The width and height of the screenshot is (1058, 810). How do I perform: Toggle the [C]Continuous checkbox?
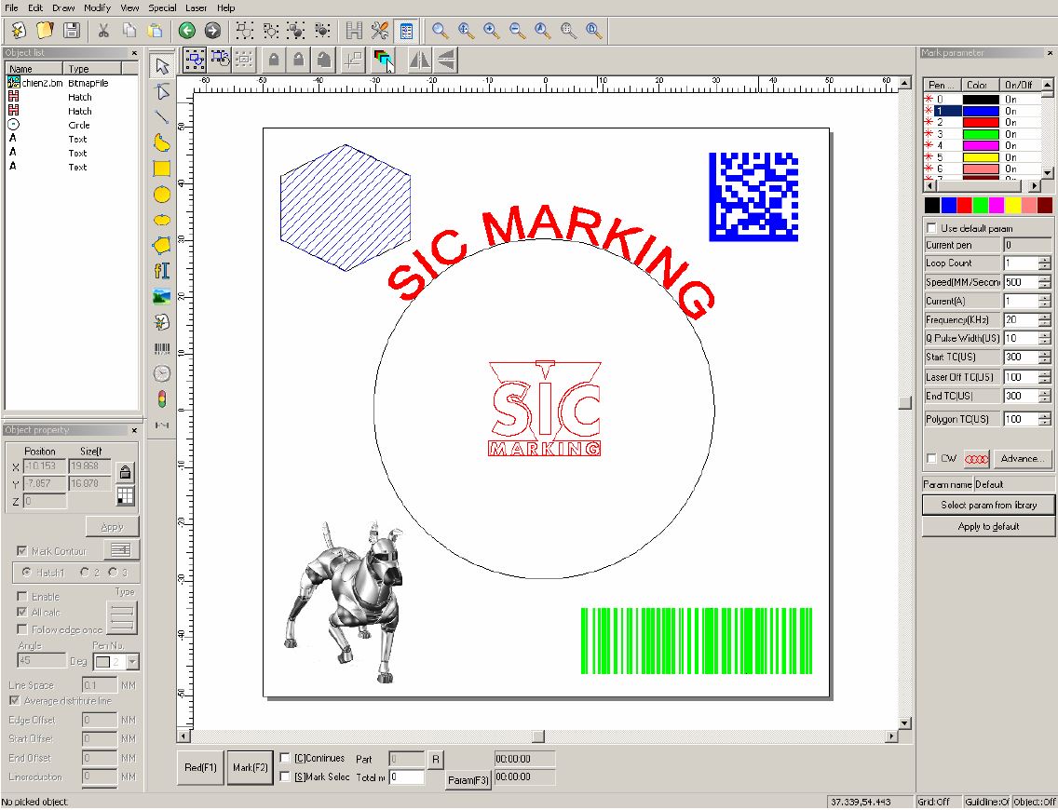(x=286, y=759)
